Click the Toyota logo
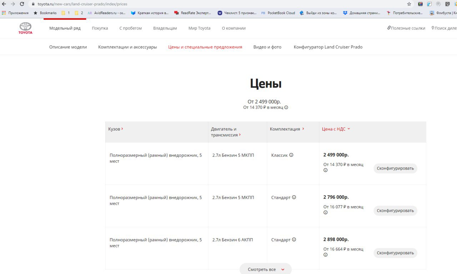 pos(25,28)
